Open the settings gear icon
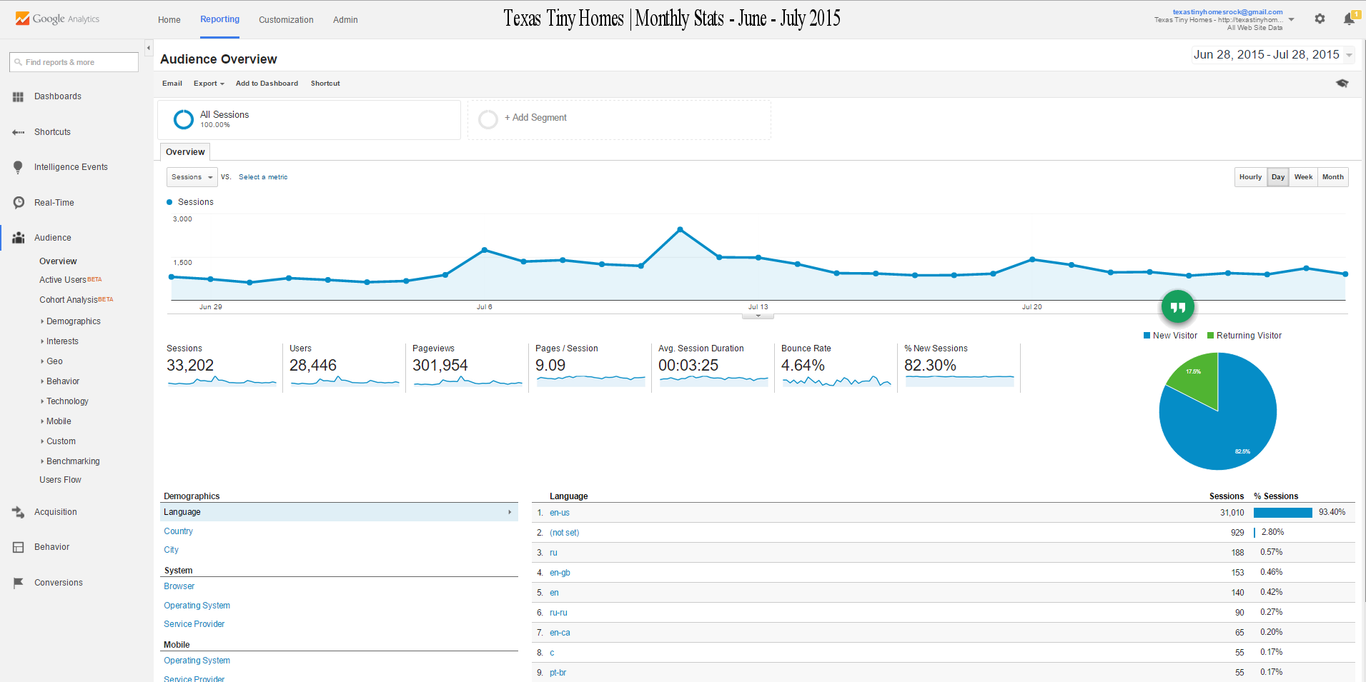 [x=1320, y=19]
